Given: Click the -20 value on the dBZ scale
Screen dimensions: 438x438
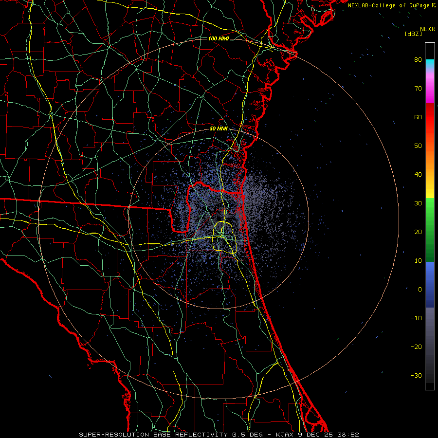Looking at the screenshot, I should click(416, 347).
